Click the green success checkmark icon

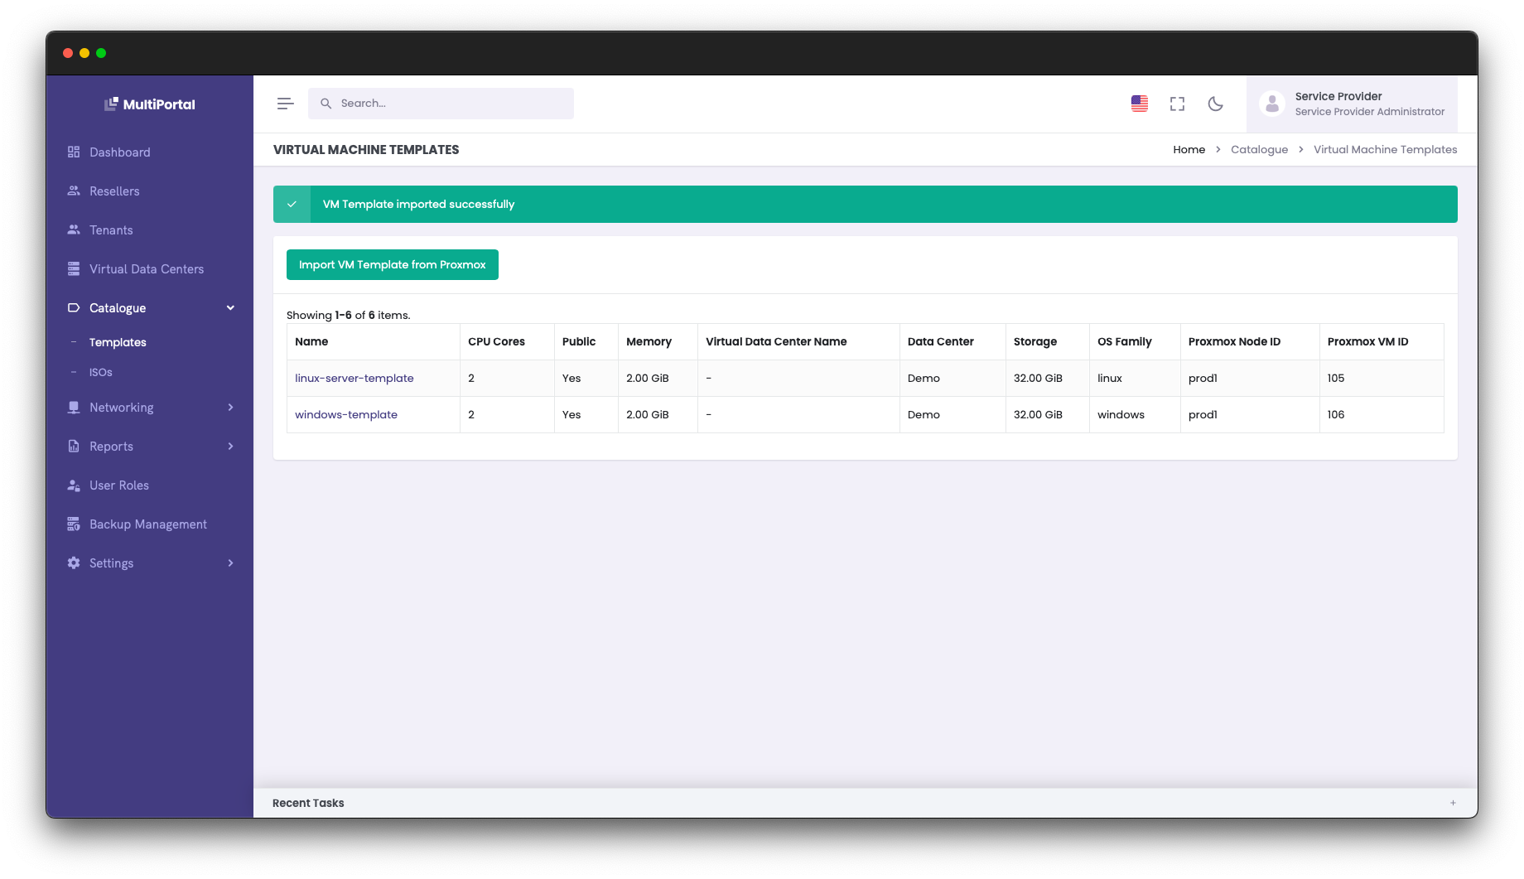click(x=292, y=205)
